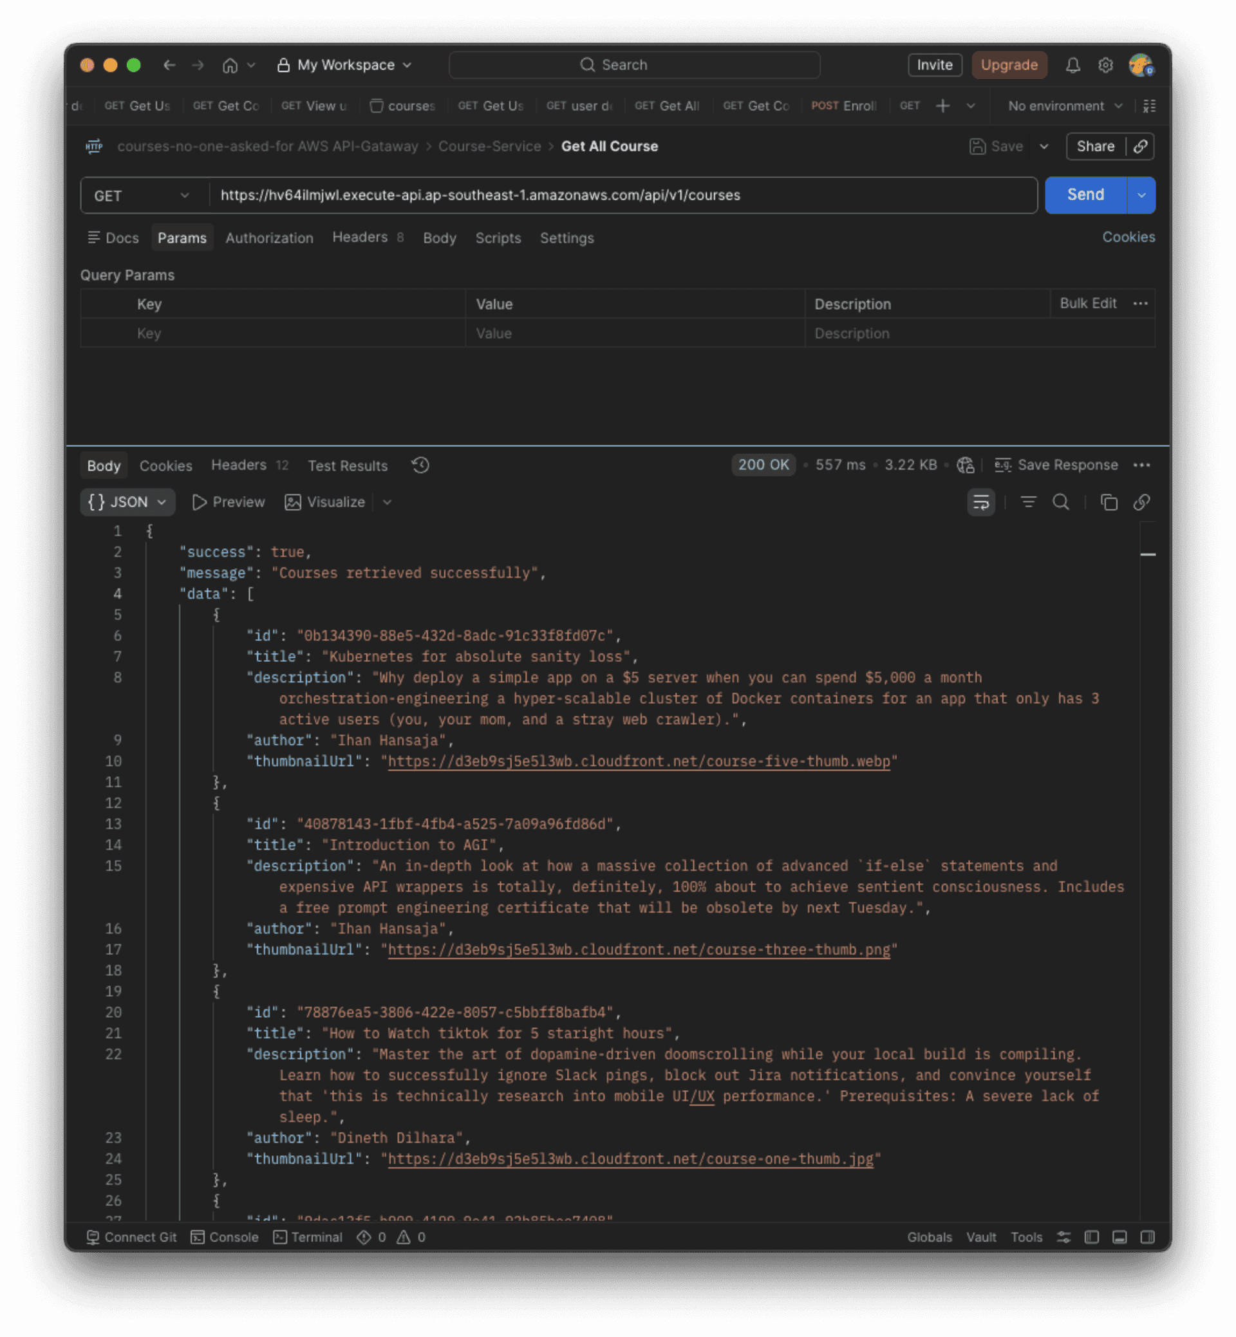Click the filter response icon

[1029, 502]
